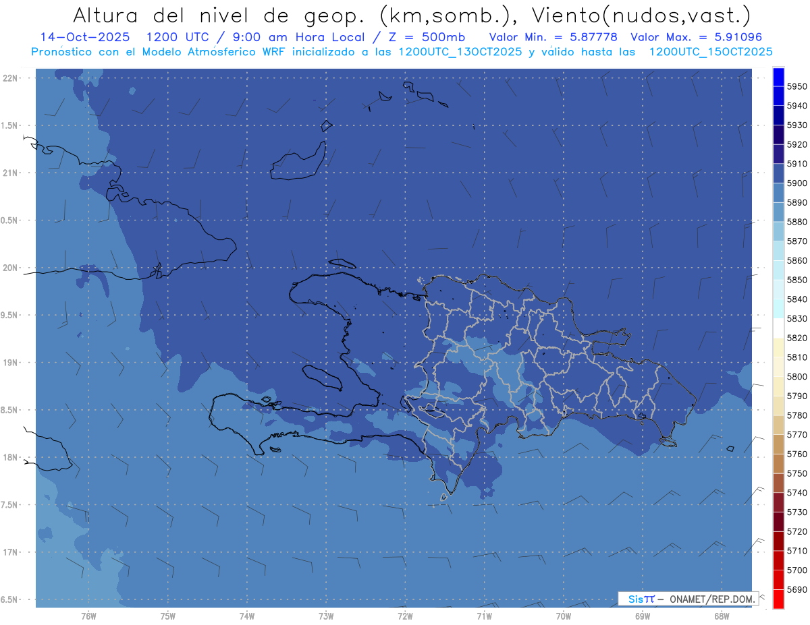The image size is (810, 625).
Task: Click the 18N latitude axis label
Action: [x=11, y=458]
